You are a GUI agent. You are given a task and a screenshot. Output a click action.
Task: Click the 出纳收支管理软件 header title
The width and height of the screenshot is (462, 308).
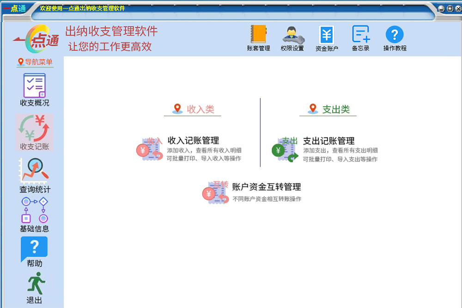[x=111, y=31]
